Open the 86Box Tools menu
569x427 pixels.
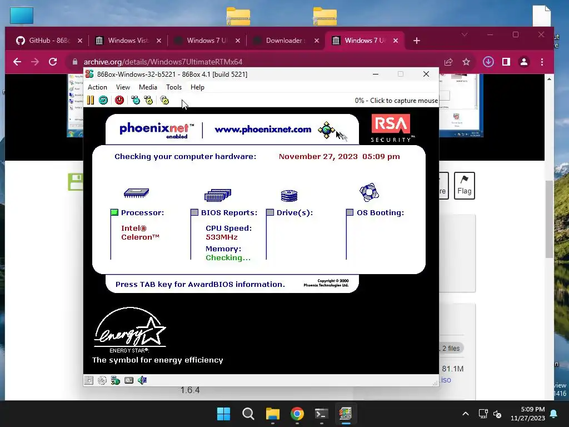pyautogui.click(x=174, y=87)
